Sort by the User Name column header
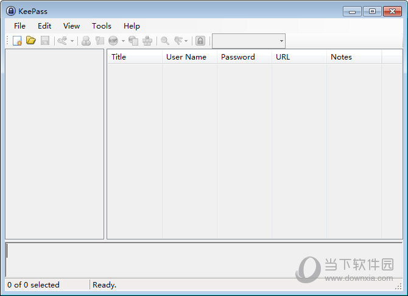Viewport: 408px width, 296px height. (x=189, y=57)
